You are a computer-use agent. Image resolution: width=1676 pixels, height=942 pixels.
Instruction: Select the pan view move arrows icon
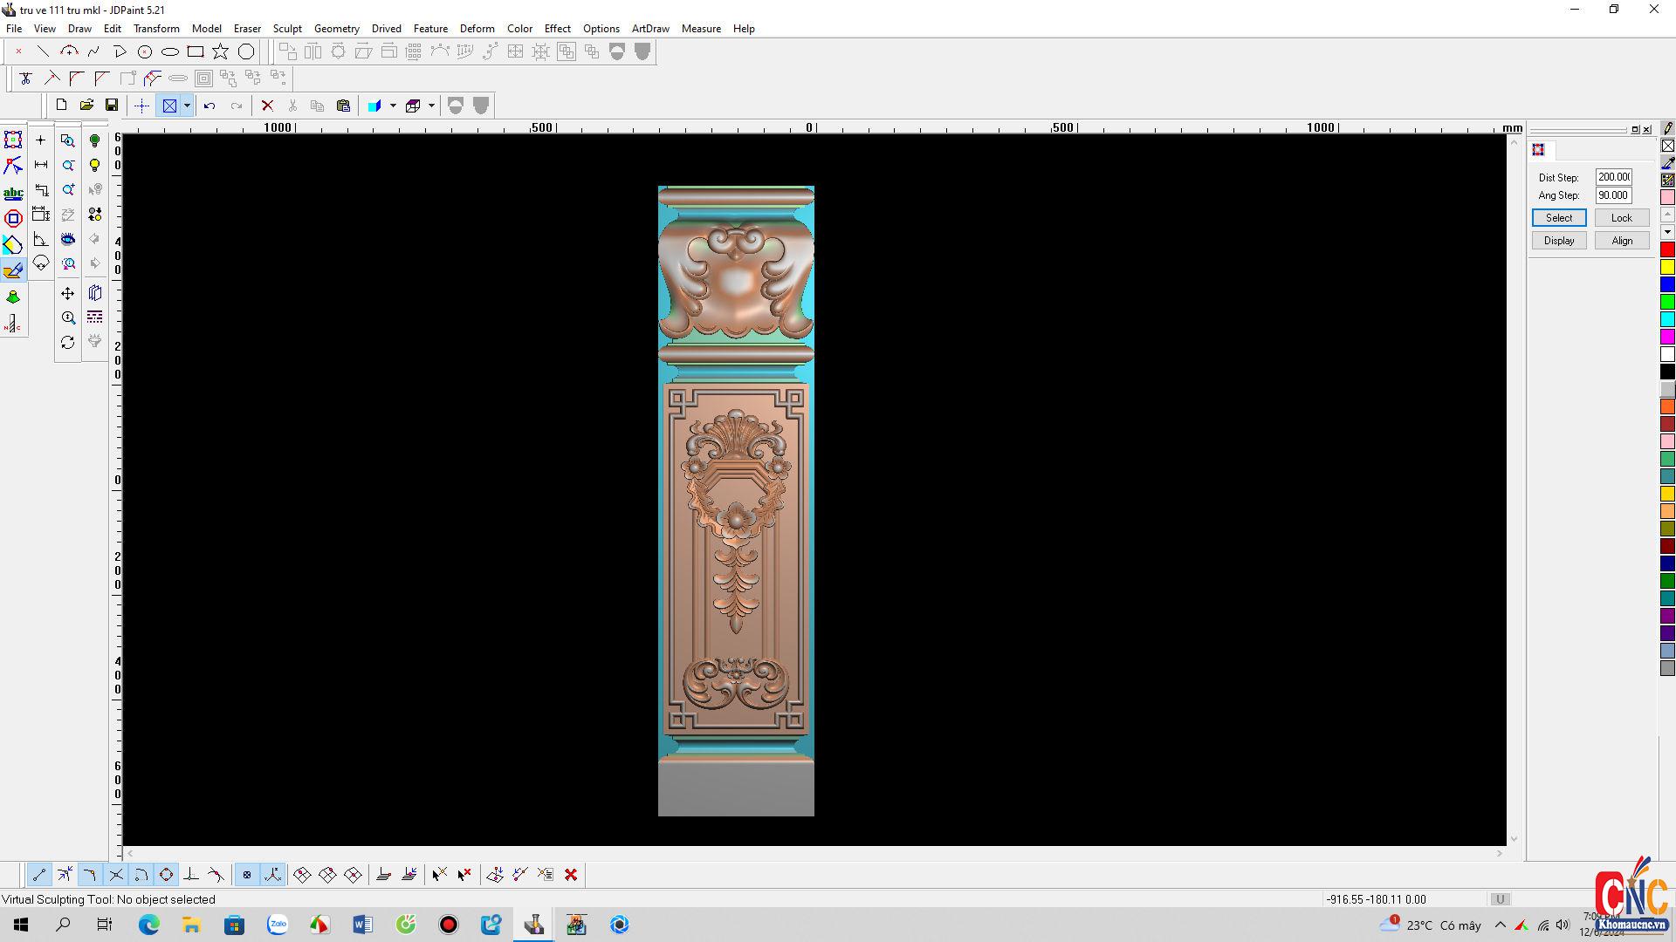click(68, 294)
